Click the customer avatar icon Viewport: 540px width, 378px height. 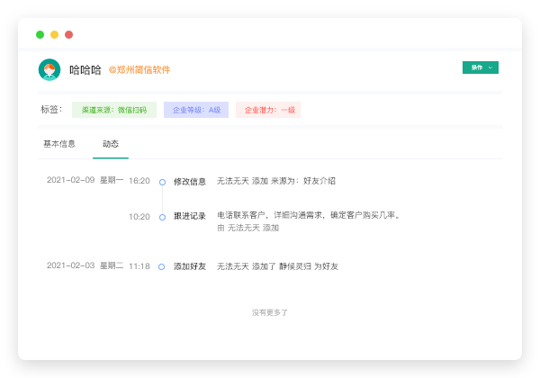[x=49, y=69]
